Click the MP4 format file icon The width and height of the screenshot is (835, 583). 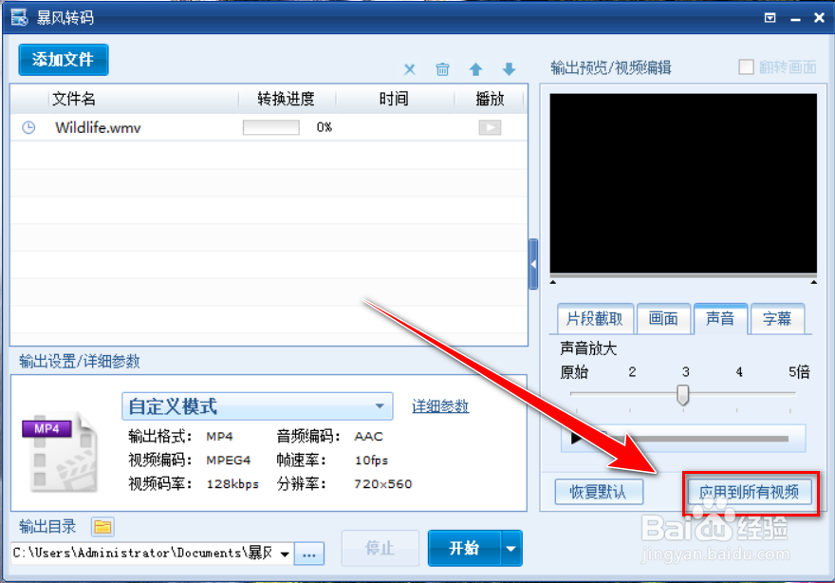[60, 450]
